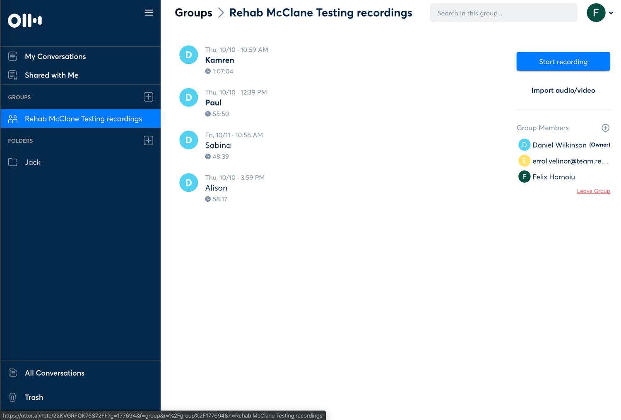Click the 1:07:04 duration text
The image size is (621, 420).
click(x=223, y=71)
